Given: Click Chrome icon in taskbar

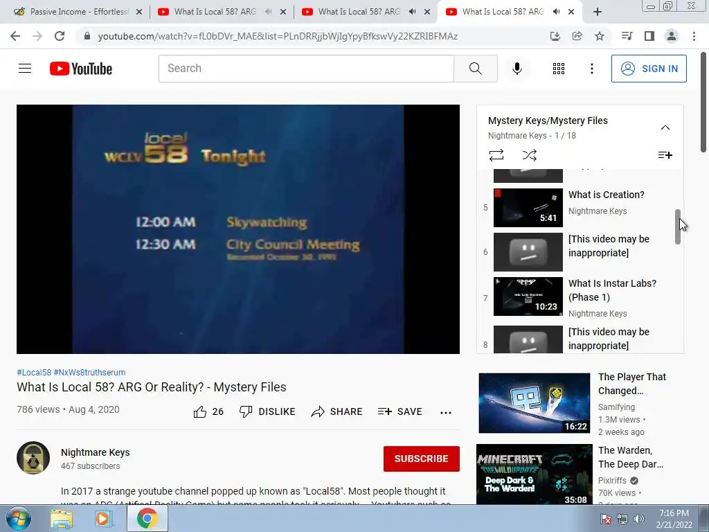Looking at the screenshot, I should [x=147, y=519].
